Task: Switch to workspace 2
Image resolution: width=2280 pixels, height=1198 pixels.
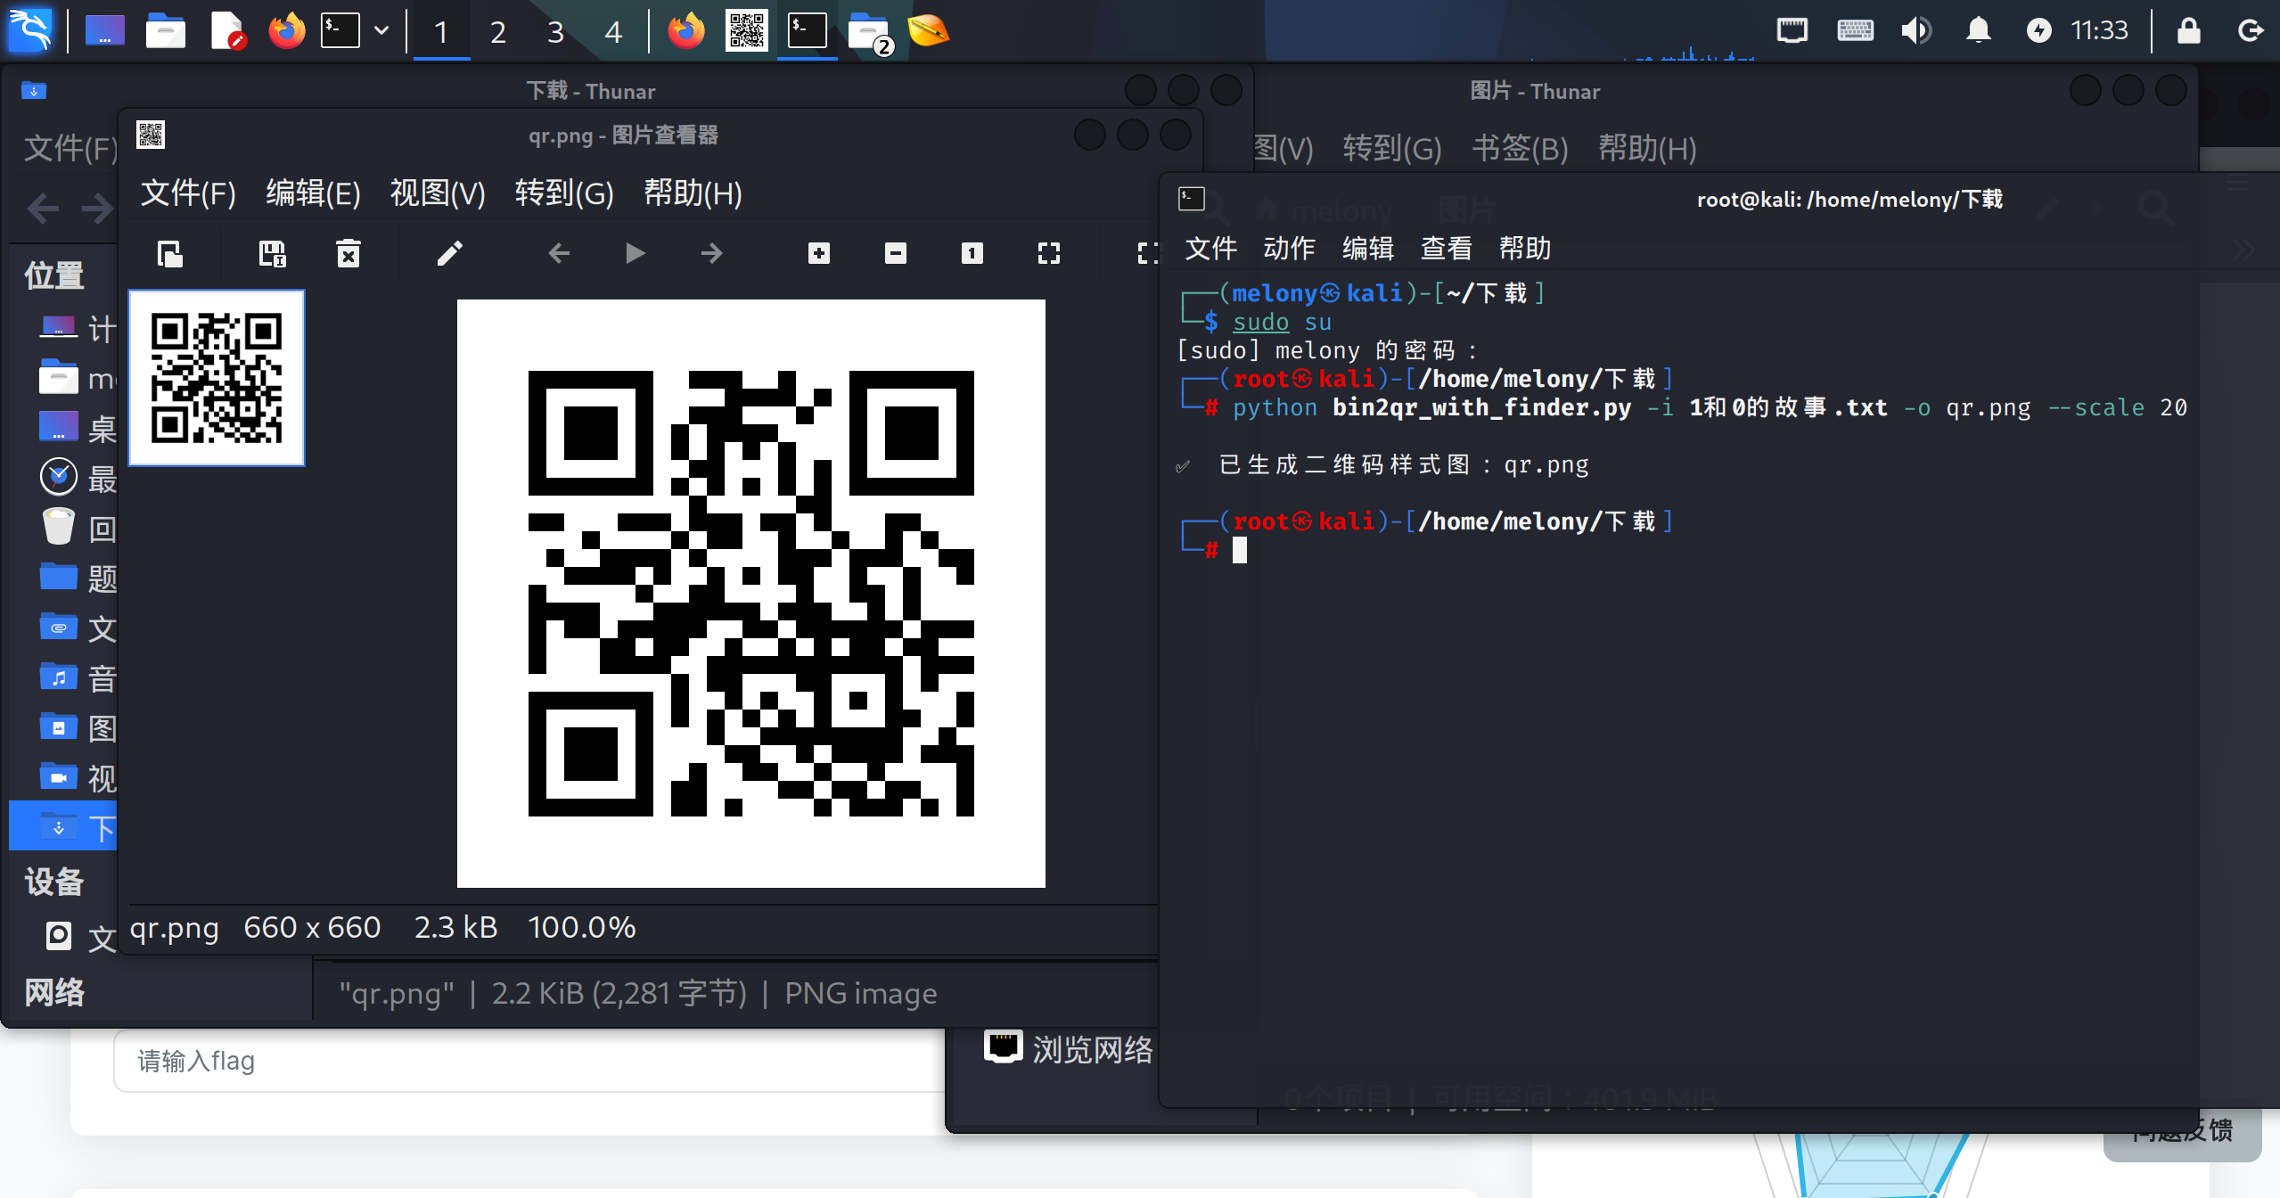Action: tap(498, 32)
